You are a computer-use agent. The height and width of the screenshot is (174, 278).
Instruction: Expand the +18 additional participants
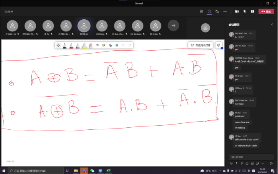coord(174,25)
